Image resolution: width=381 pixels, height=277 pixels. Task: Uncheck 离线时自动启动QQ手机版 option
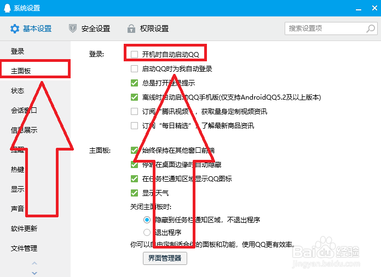134,97
